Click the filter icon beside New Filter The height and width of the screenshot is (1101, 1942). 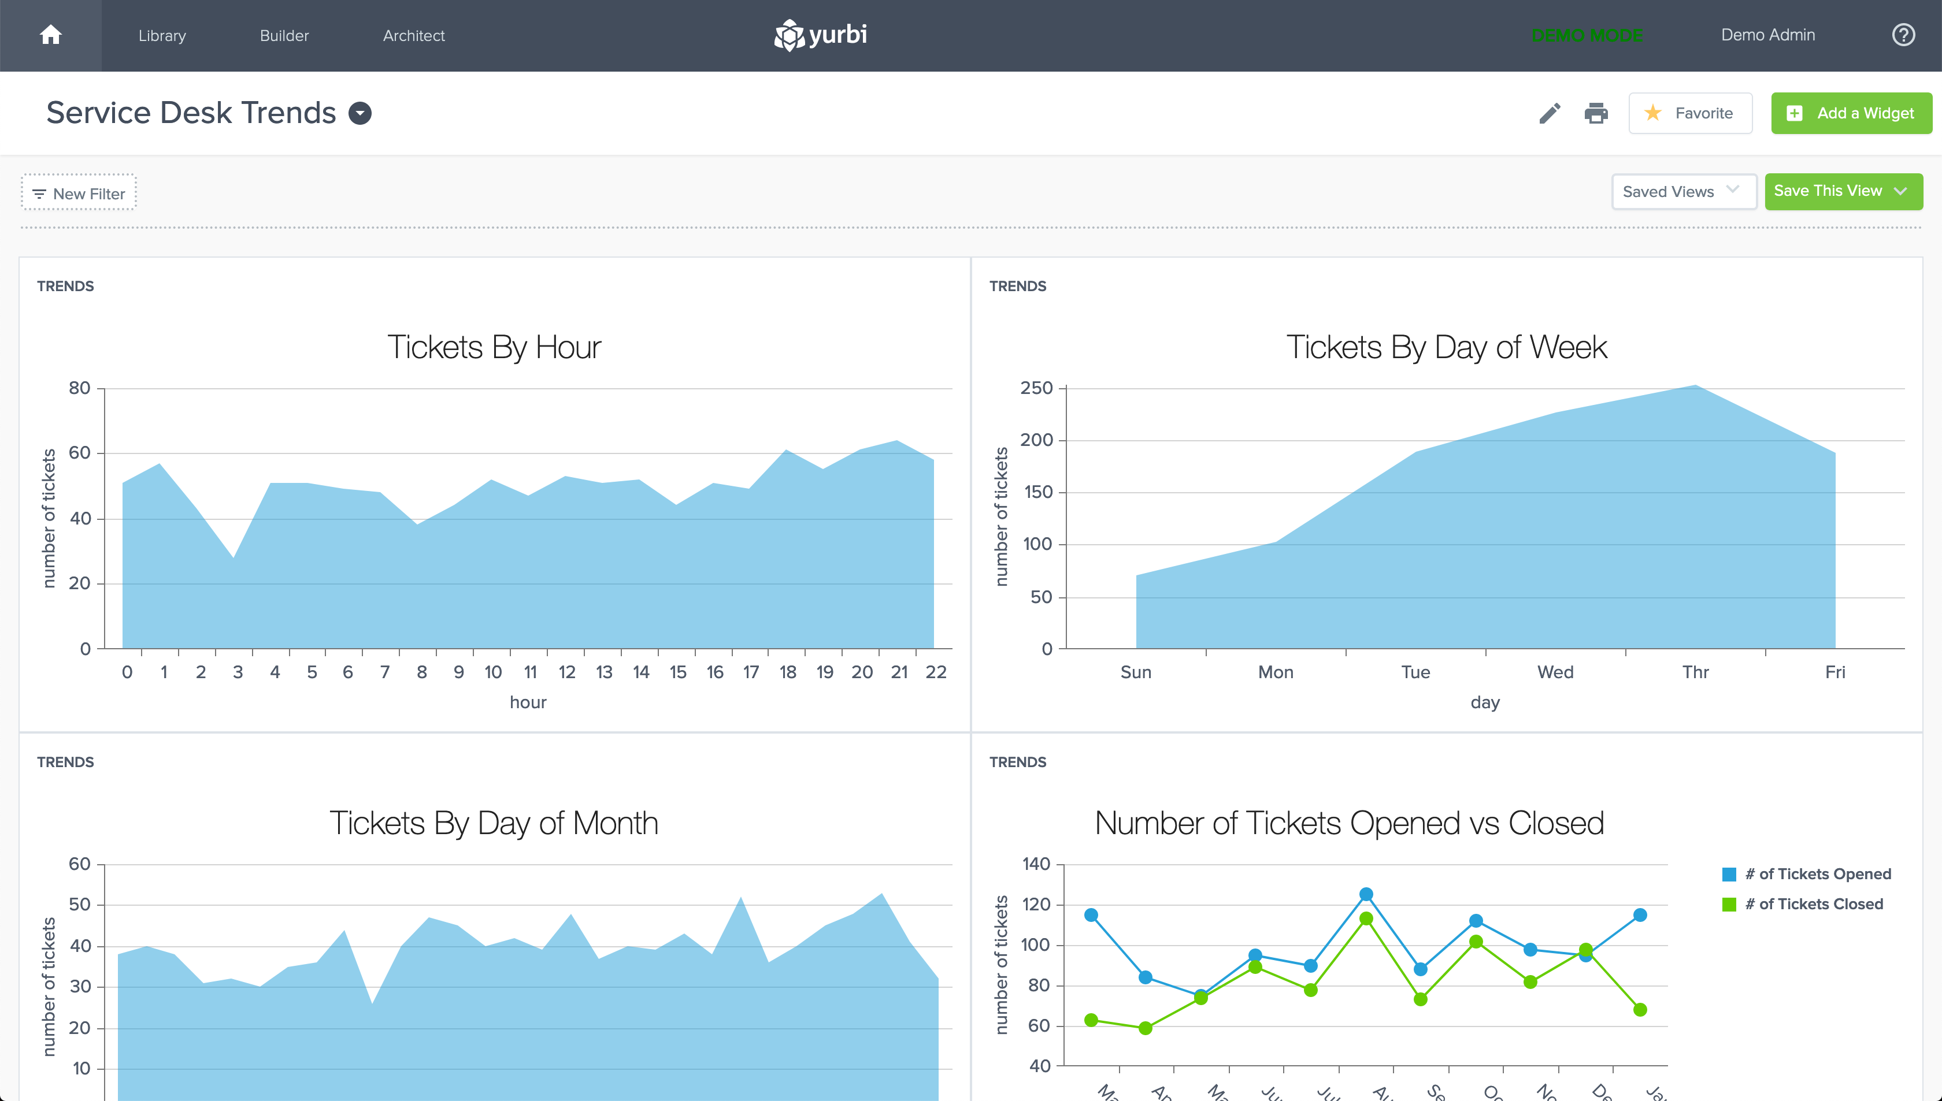click(39, 194)
